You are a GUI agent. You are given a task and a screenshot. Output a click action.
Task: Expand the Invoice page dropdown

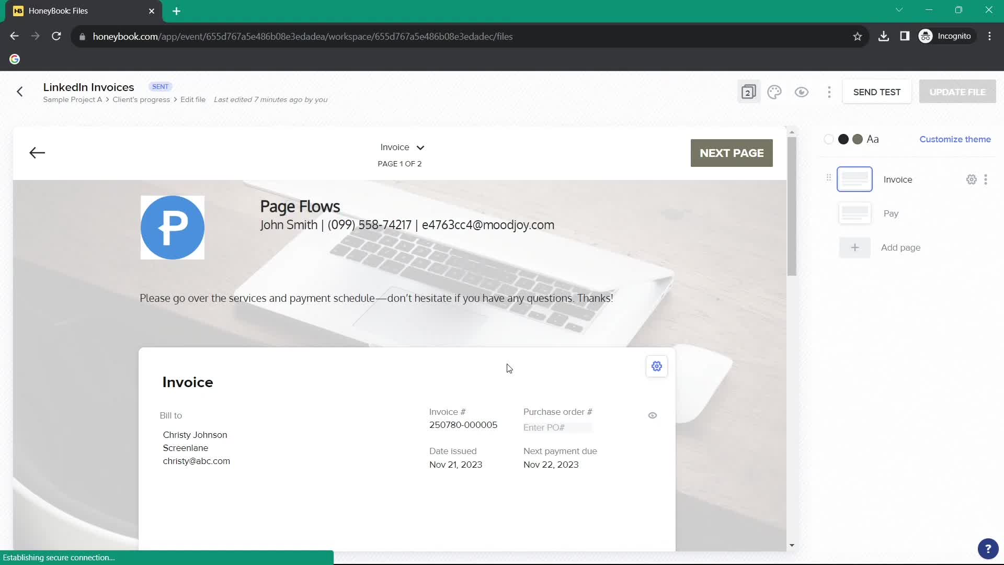[x=402, y=148]
